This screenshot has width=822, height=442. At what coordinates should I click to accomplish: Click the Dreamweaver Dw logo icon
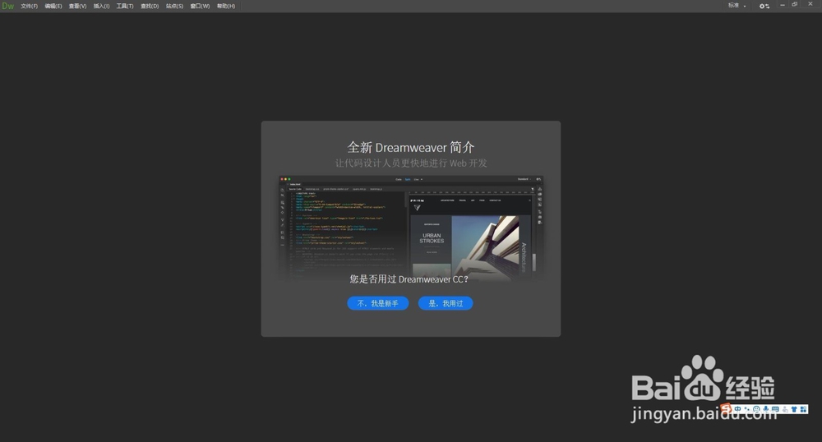[x=8, y=6]
